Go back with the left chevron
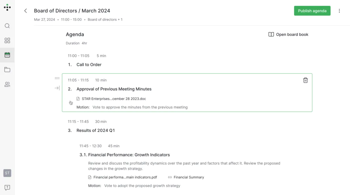The image size is (350, 195). pos(26,11)
